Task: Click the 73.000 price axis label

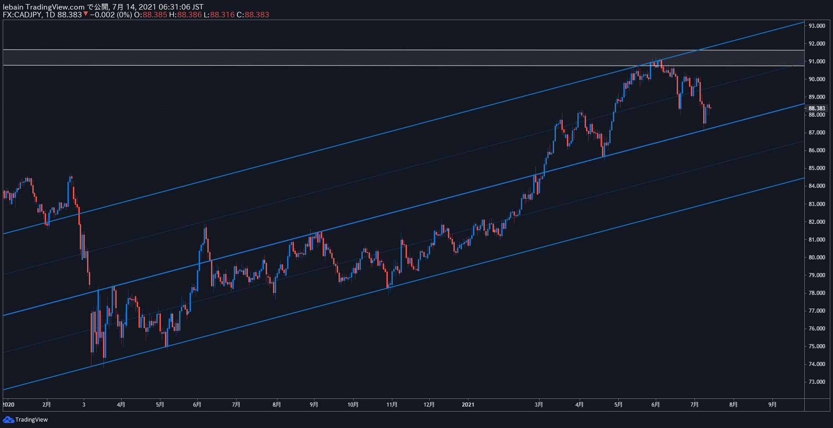Action: pyautogui.click(x=817, y=382)
